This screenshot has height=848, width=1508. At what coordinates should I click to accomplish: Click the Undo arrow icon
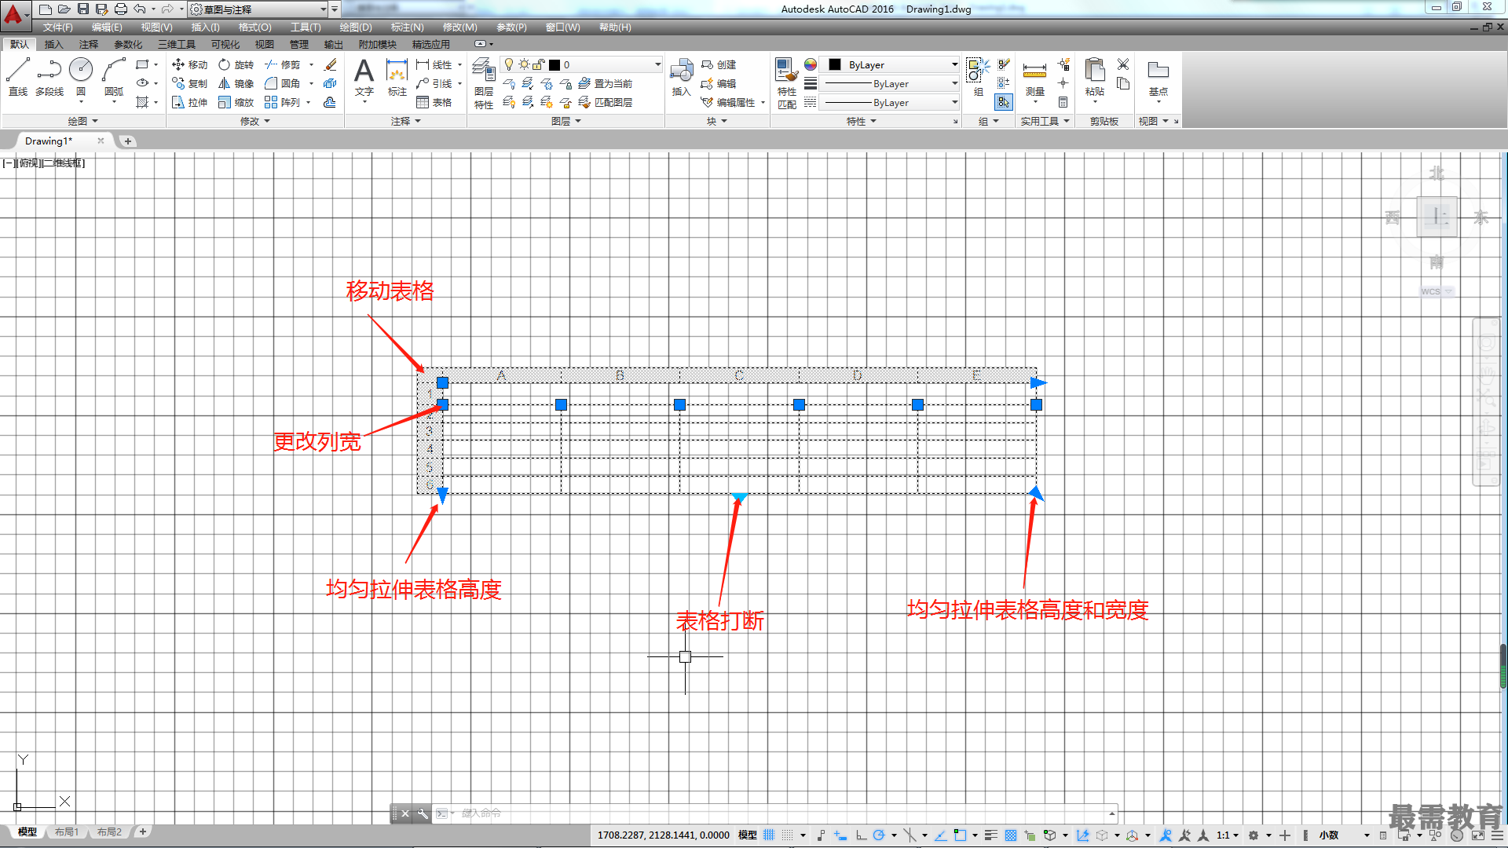pyautogui.click(x=140, y=9)
